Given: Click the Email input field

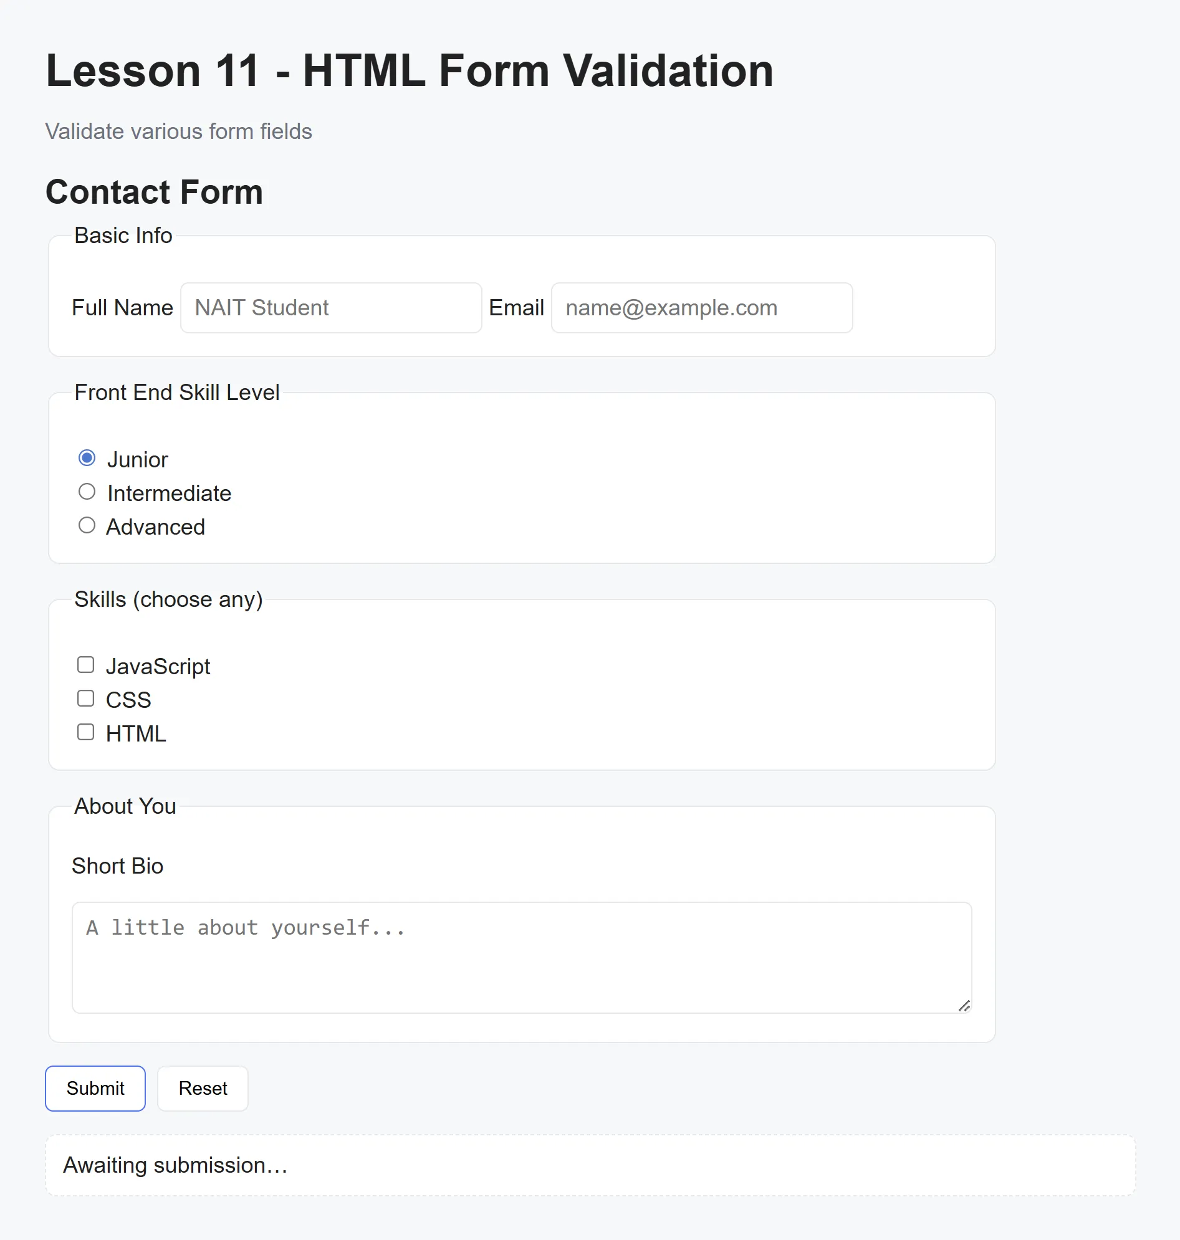Looking at the screenshot, I should click(x=701, y=307).
